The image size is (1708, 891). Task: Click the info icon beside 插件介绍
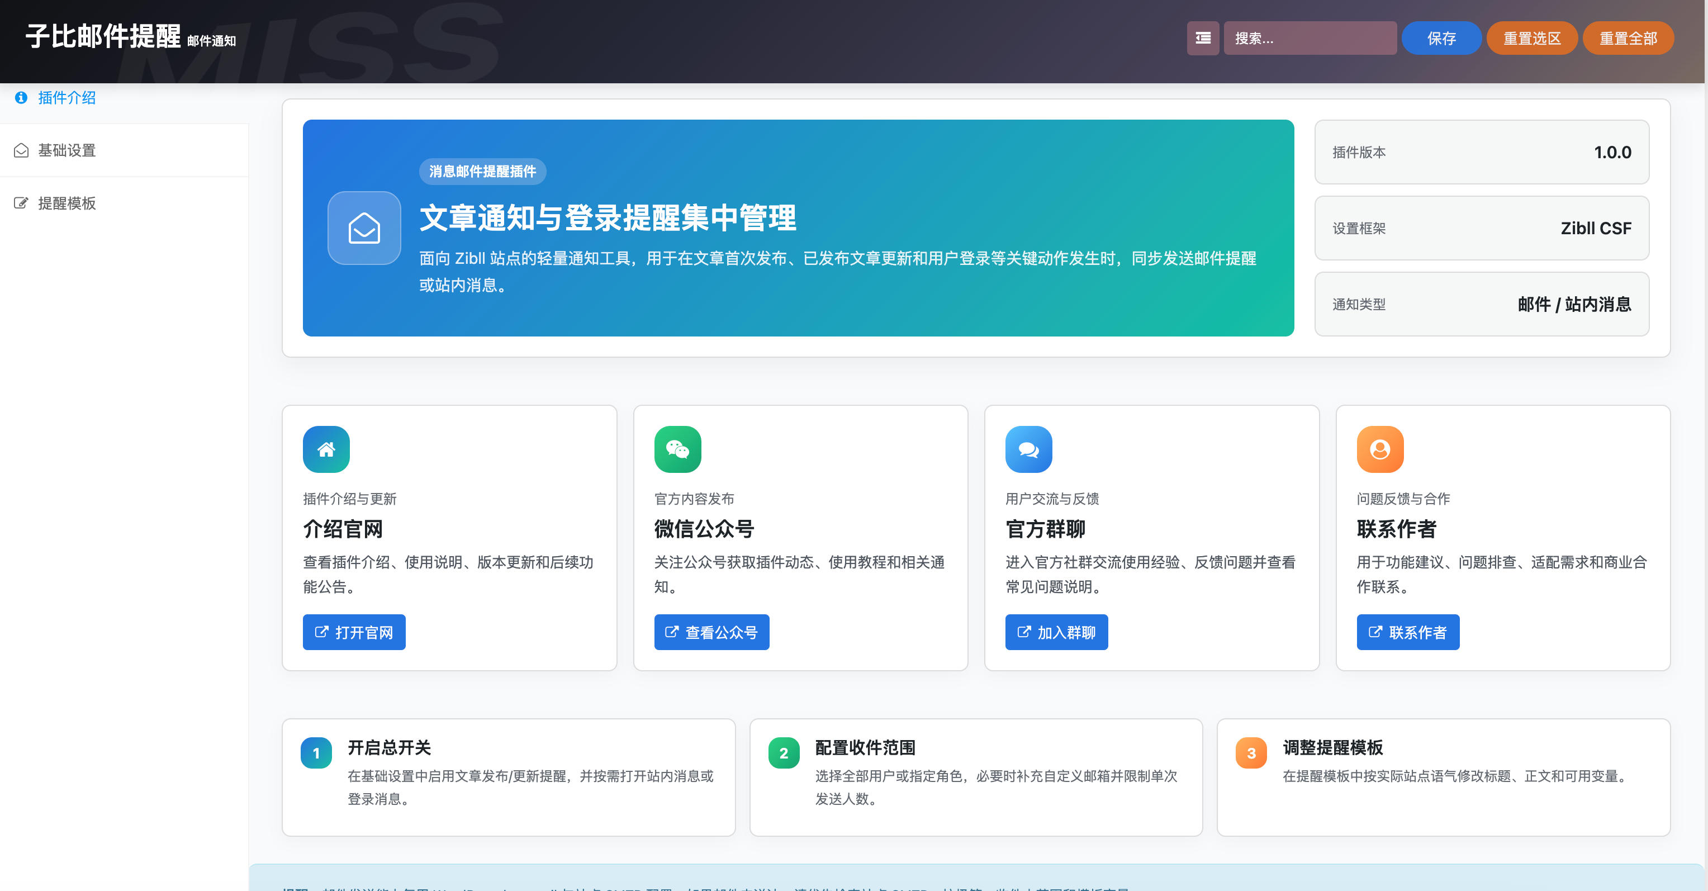(21, 97)
